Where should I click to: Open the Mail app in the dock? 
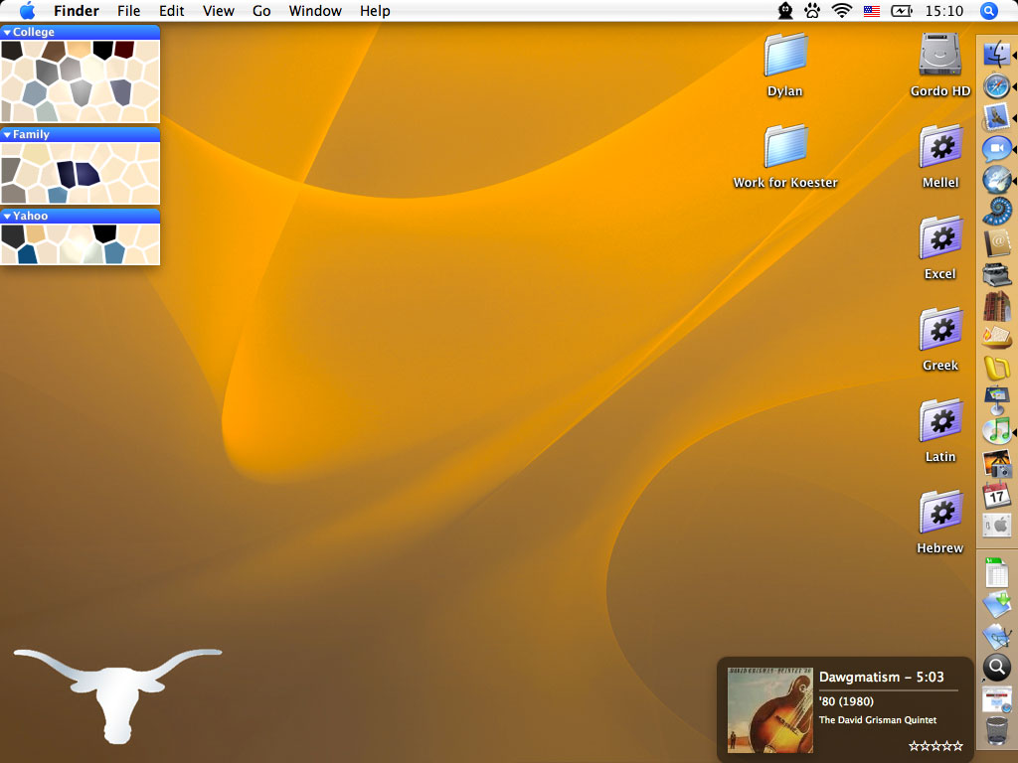click(x=996, y=118)
